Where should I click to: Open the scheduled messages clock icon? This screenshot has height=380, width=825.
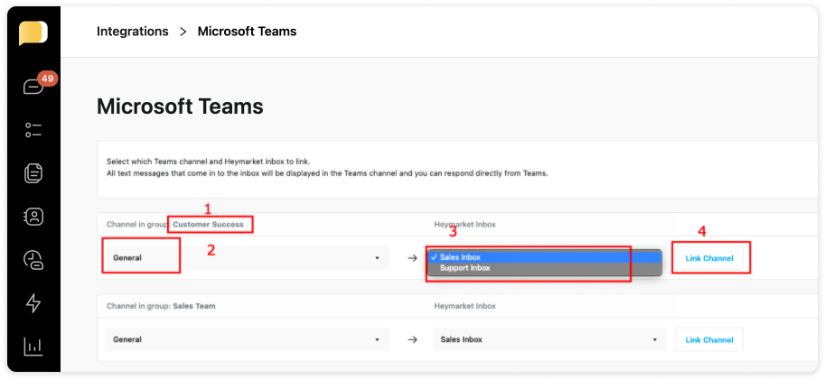click(x=33, y=260)
